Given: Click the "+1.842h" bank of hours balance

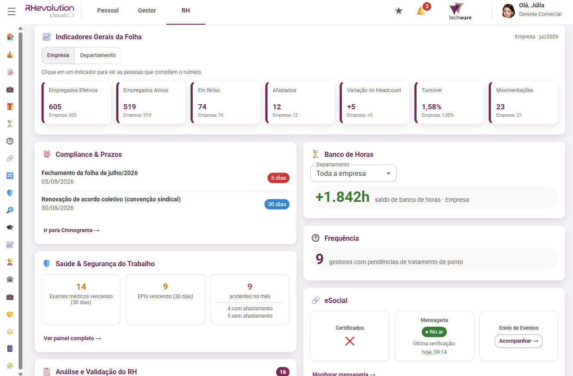Looking at the screenshot, I should tap(343, 197).
